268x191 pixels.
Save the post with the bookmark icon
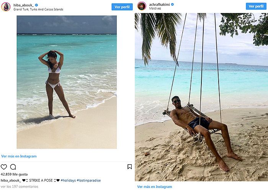click(x=130, y=167)
